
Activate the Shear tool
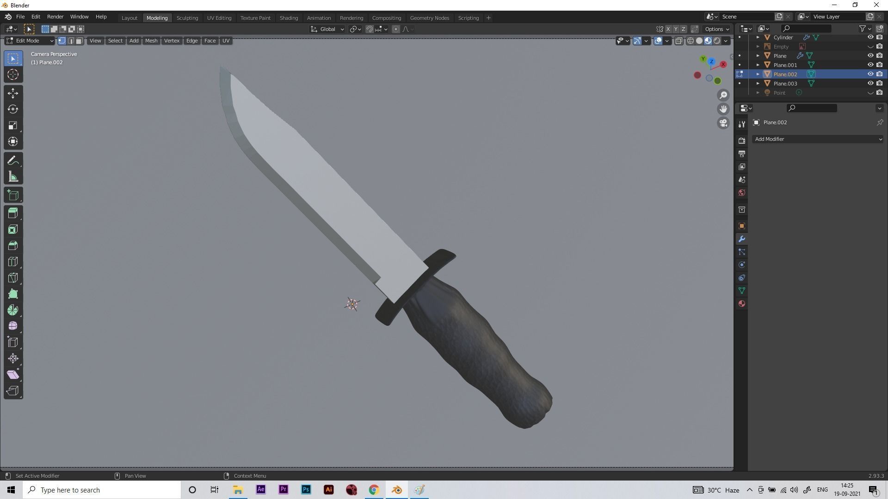coord(13,375)
